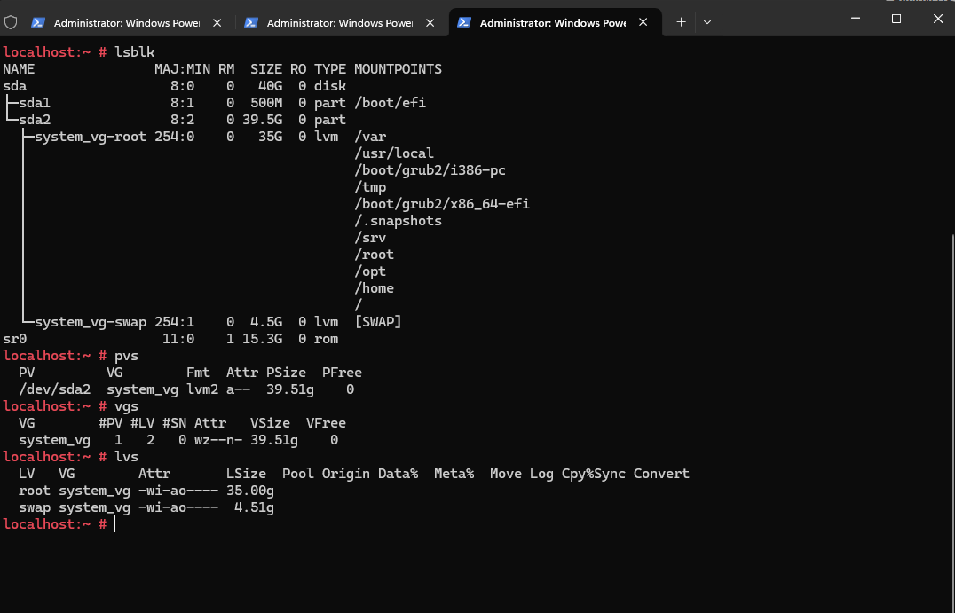Click the PowerShell icon on the first tab
Screen dimensions: 955x613
point(38,22)
